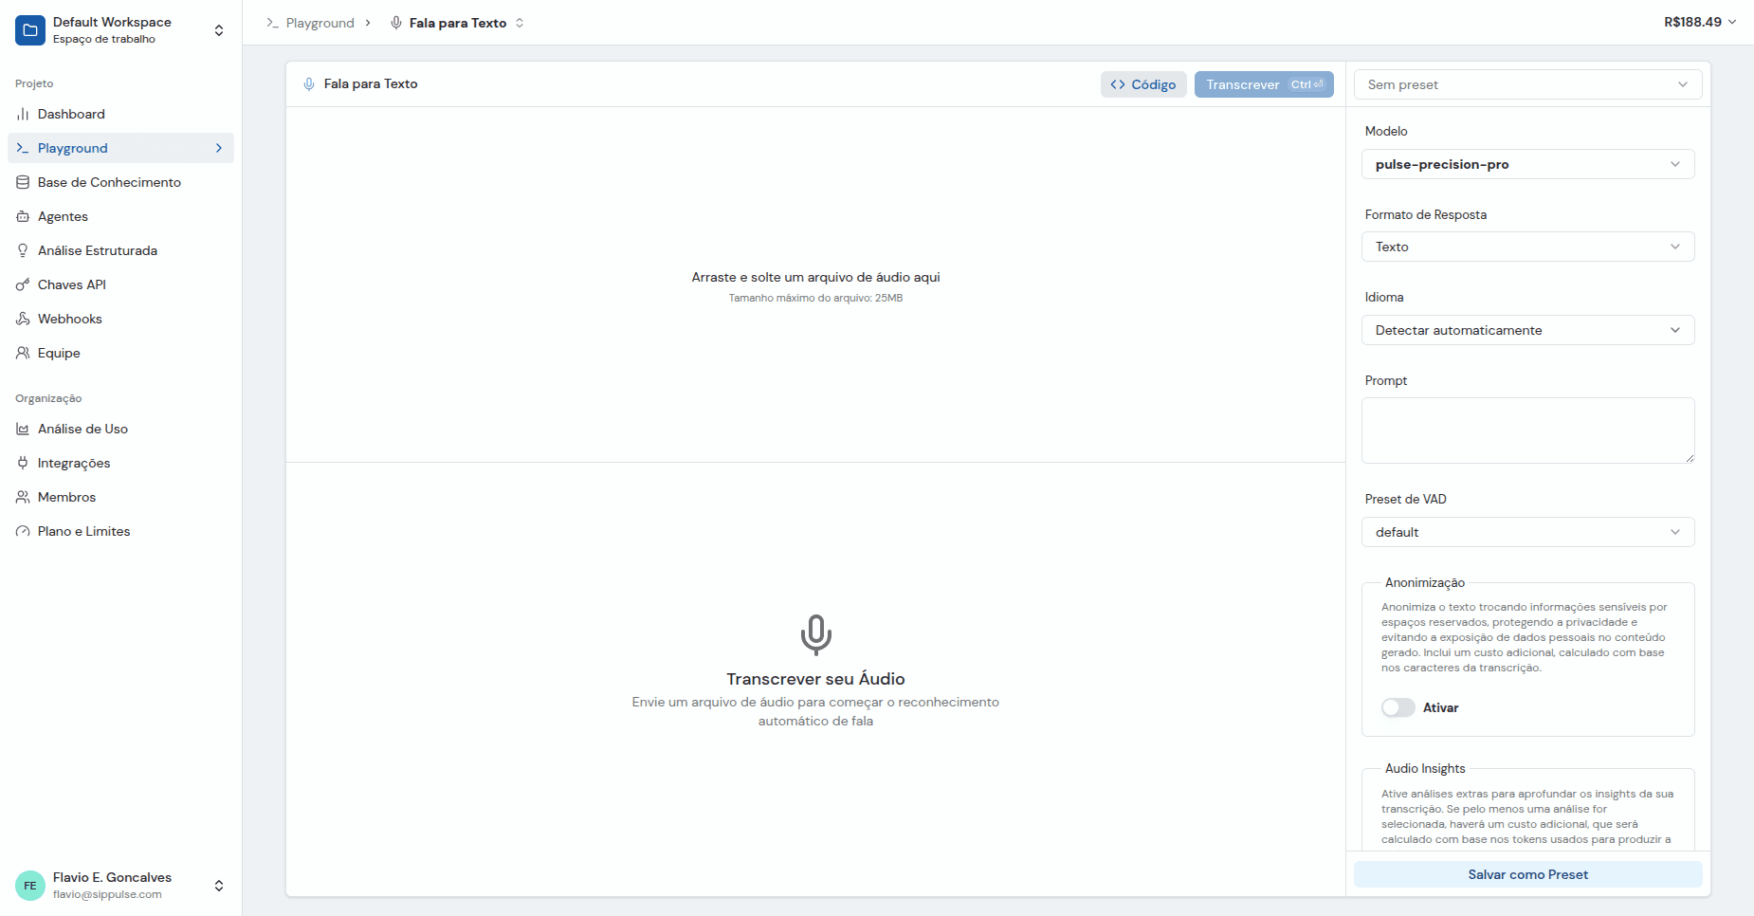
Task: Click the Chaves API key icon
Action: [x=23, y=284]
